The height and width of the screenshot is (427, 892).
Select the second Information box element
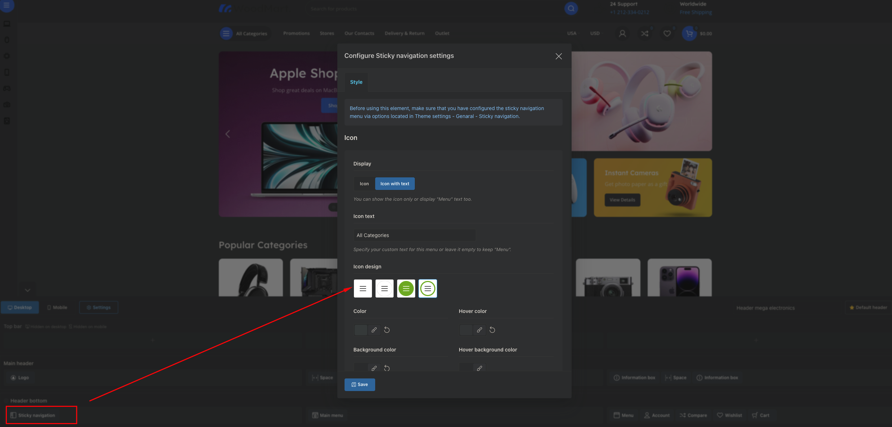717,378
